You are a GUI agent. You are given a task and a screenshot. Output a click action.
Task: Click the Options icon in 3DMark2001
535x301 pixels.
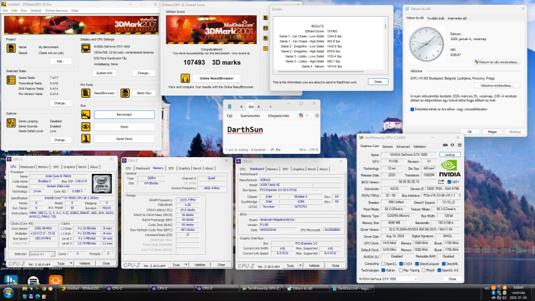pos(11,123)
